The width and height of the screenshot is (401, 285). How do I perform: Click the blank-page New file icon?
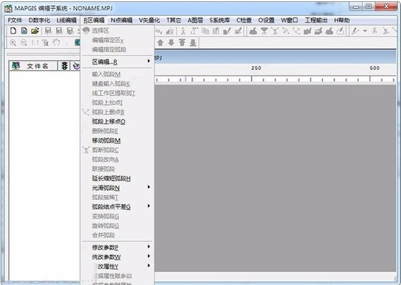(13, 31)
